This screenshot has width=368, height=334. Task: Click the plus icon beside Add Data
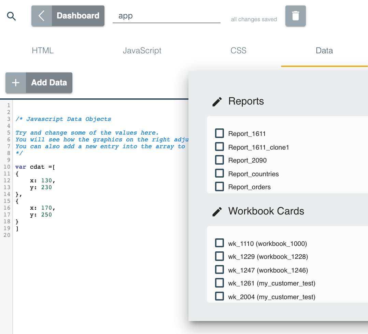point(16,83)
